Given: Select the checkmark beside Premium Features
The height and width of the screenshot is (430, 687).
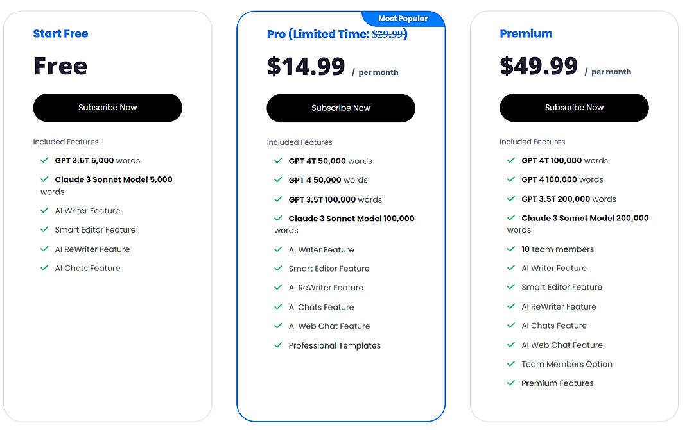Looking at the screenshot, I should coord(511,383).
